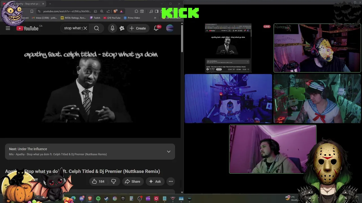The image size is (362, 203).
Task: Select the video title text
Action: tap(83, 171)
